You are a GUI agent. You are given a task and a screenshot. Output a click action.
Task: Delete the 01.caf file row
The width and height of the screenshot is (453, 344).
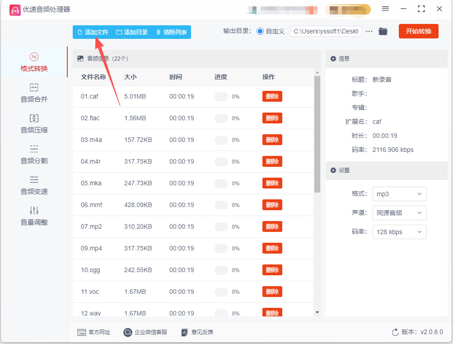(x=272, y=96)
